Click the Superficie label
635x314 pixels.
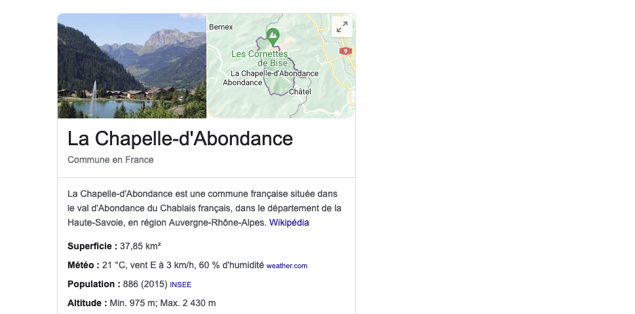pos(92,246)
